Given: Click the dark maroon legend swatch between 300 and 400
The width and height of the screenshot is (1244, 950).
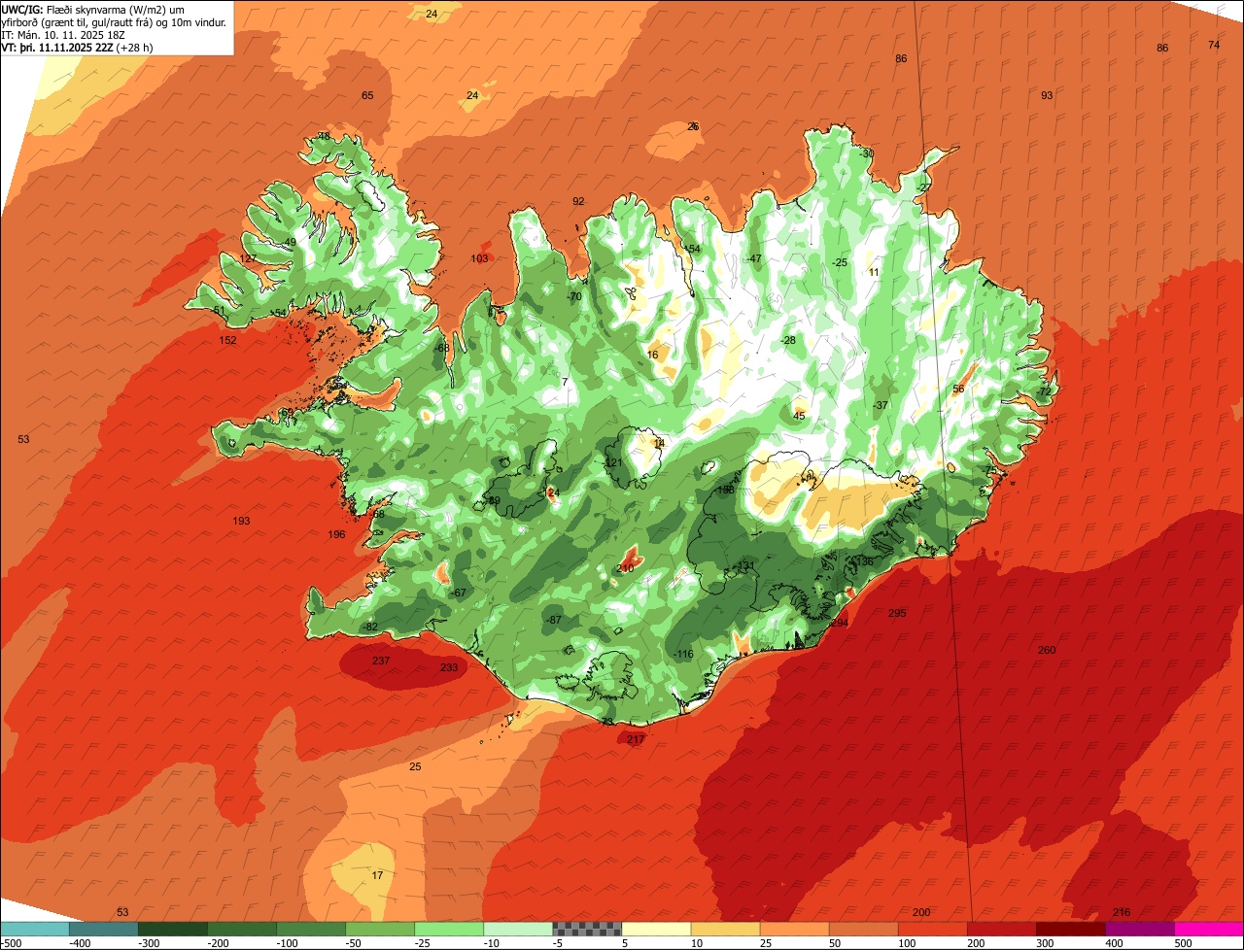Looking at the screenshot, I should pyautogui.click(x=1071, y=929).
